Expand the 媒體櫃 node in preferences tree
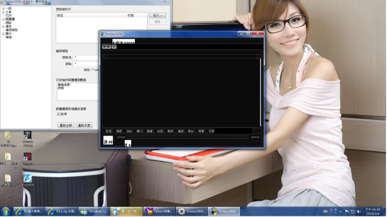The width and height of the screenshot is (387, 217). click(3, 19)
